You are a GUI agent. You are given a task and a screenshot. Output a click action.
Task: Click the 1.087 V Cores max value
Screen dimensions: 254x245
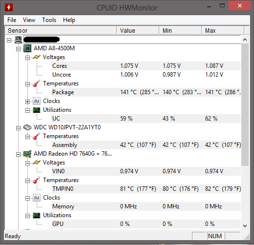214,66
